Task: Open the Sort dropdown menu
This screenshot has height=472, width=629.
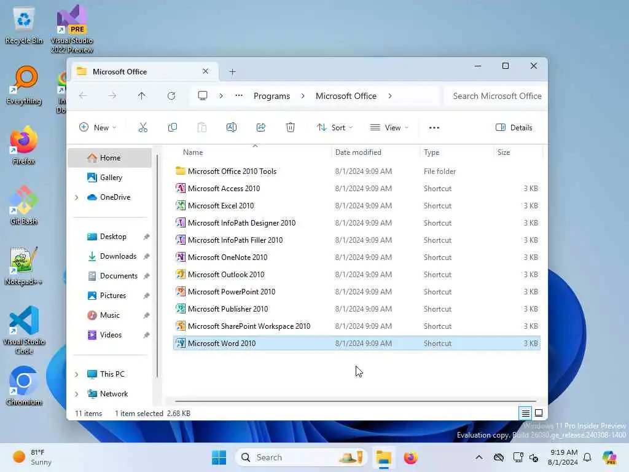Action: (x=335, y=128)
